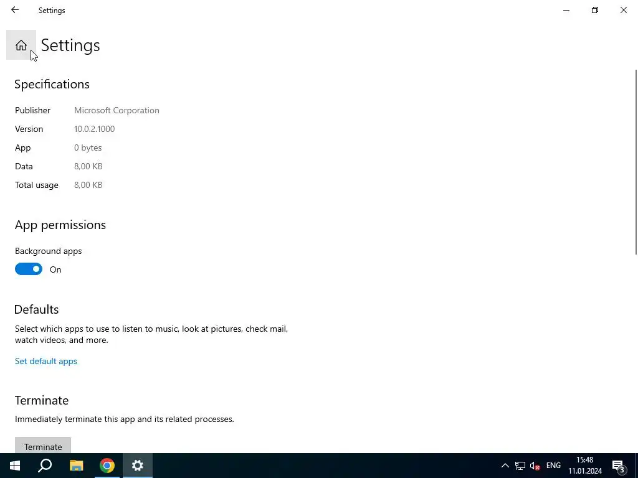Select Settings gear icon in taskbar

(138, 466)
